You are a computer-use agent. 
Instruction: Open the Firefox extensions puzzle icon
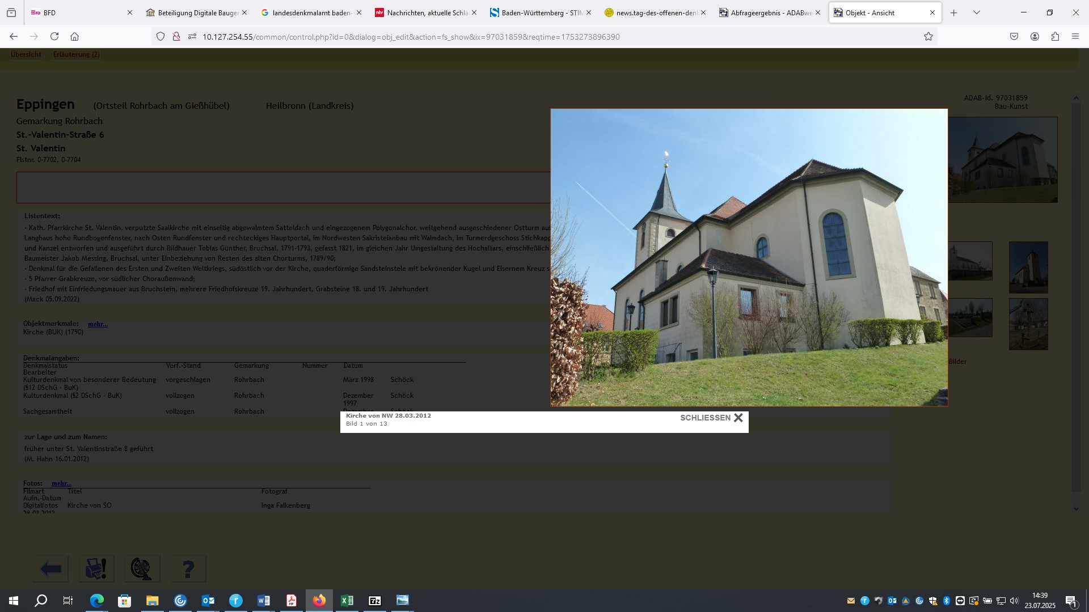pos(1055,37)
